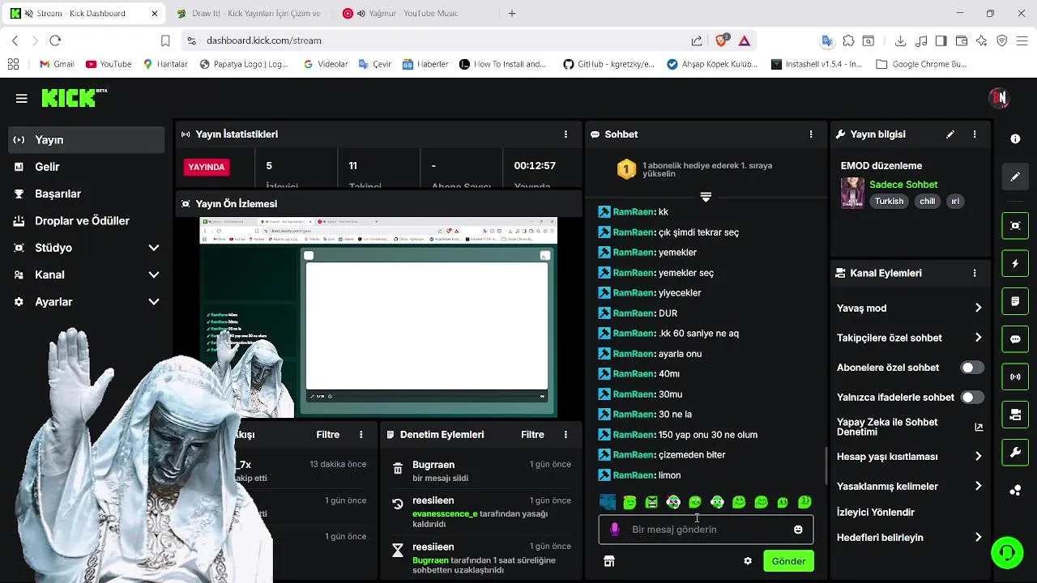The width and height of the screenshot is (1037, 583).
Task: Click the browser wallet icon
Action: [962, 40]
